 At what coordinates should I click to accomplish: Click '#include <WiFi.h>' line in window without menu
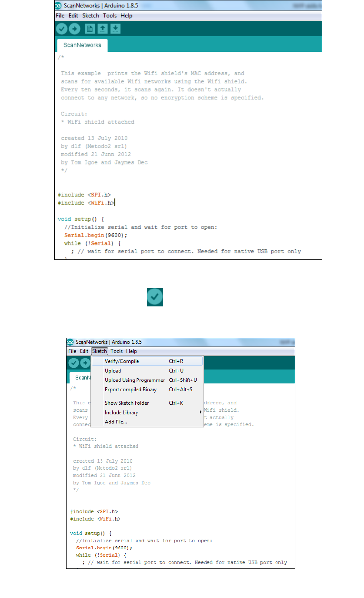(x=86, y=203)
